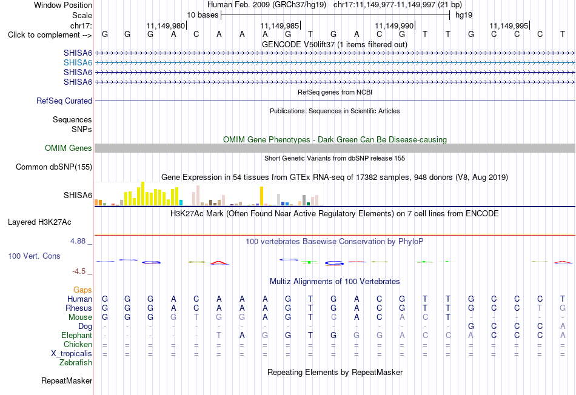
Task: Click the SNPs track label
Action: pos(82,129)
